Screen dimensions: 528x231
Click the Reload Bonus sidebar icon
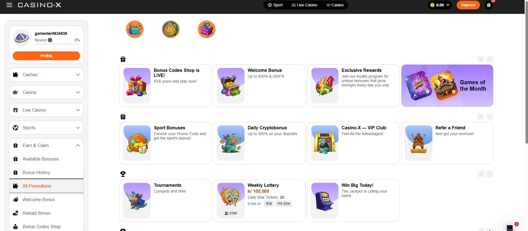pos(16,213)
